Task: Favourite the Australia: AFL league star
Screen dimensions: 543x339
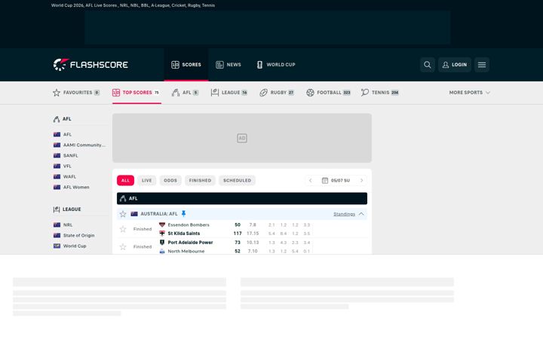Action: [x=123, y=214]
